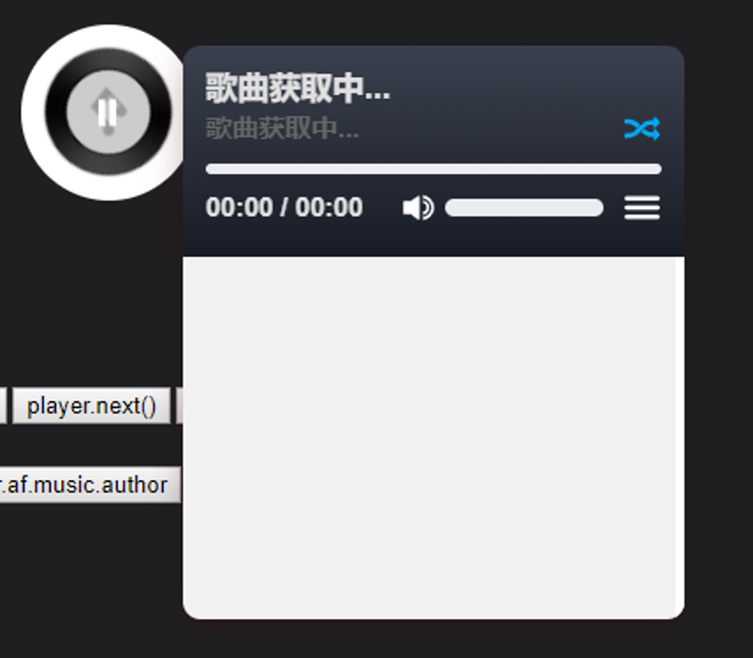The width and height of the screenshot is (753, 658).
Task: Click the dark header area above the song title
Action: [434, 57]
